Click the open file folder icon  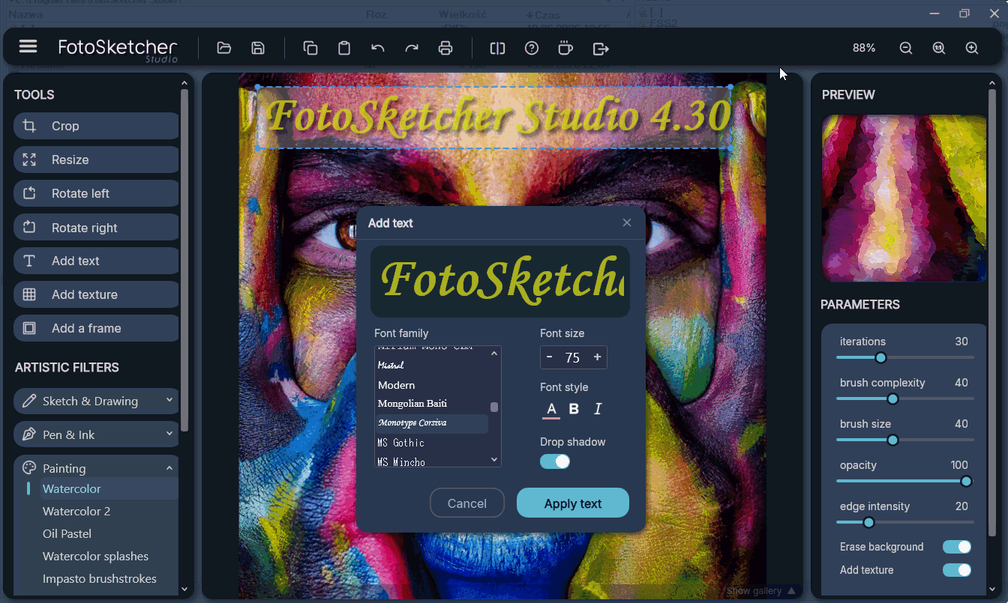click(x=223, y=48)
